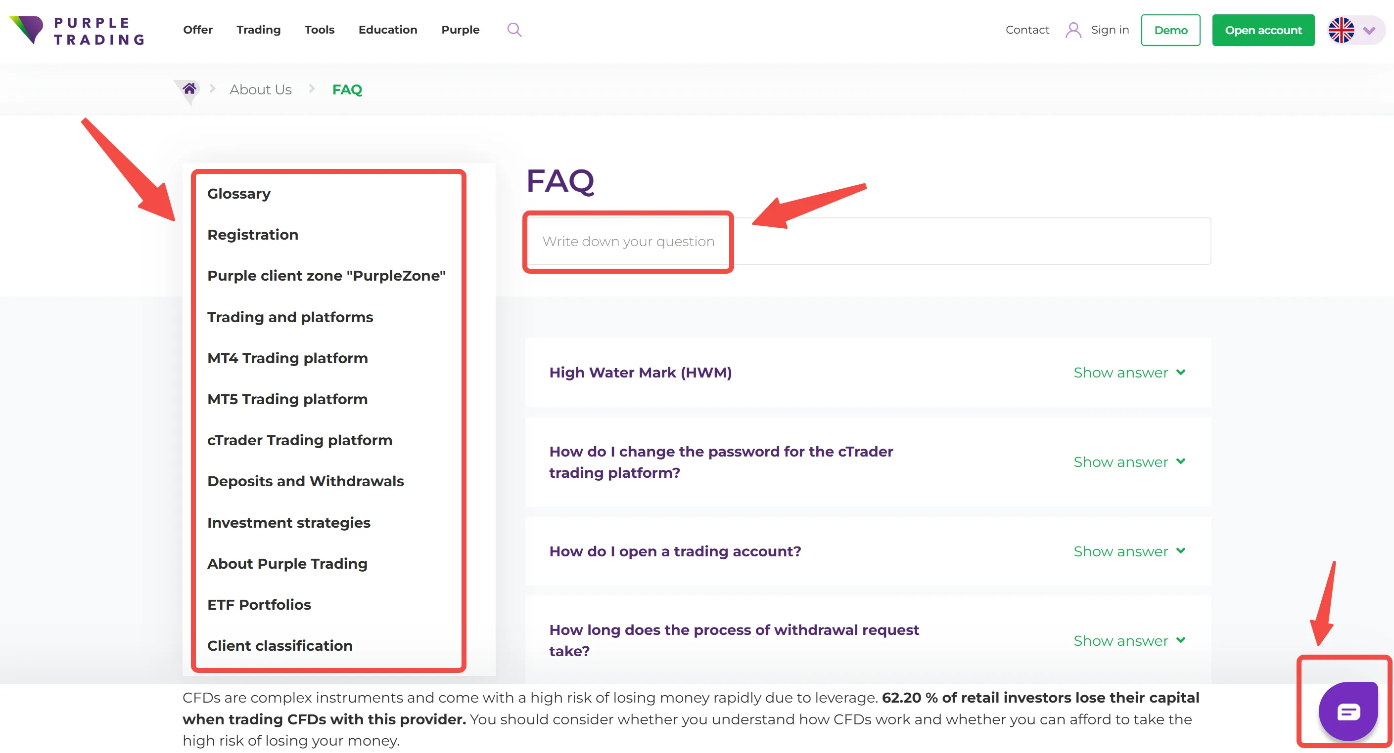Select MT4 Trading platform category
This screenshot has height=753, width=1394.
(287, 358)
